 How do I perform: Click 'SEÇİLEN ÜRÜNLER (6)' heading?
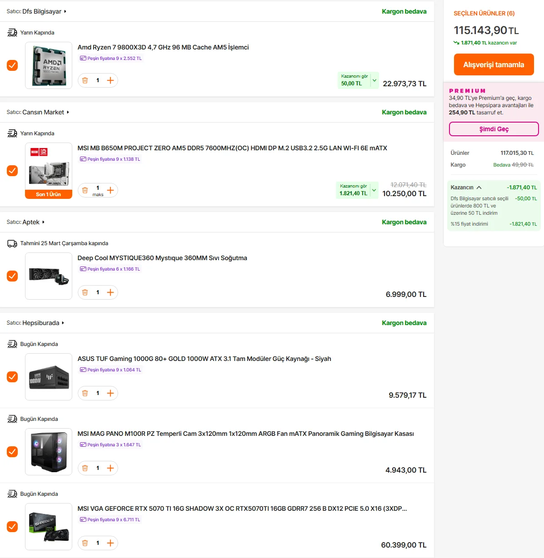pos(484,13)
